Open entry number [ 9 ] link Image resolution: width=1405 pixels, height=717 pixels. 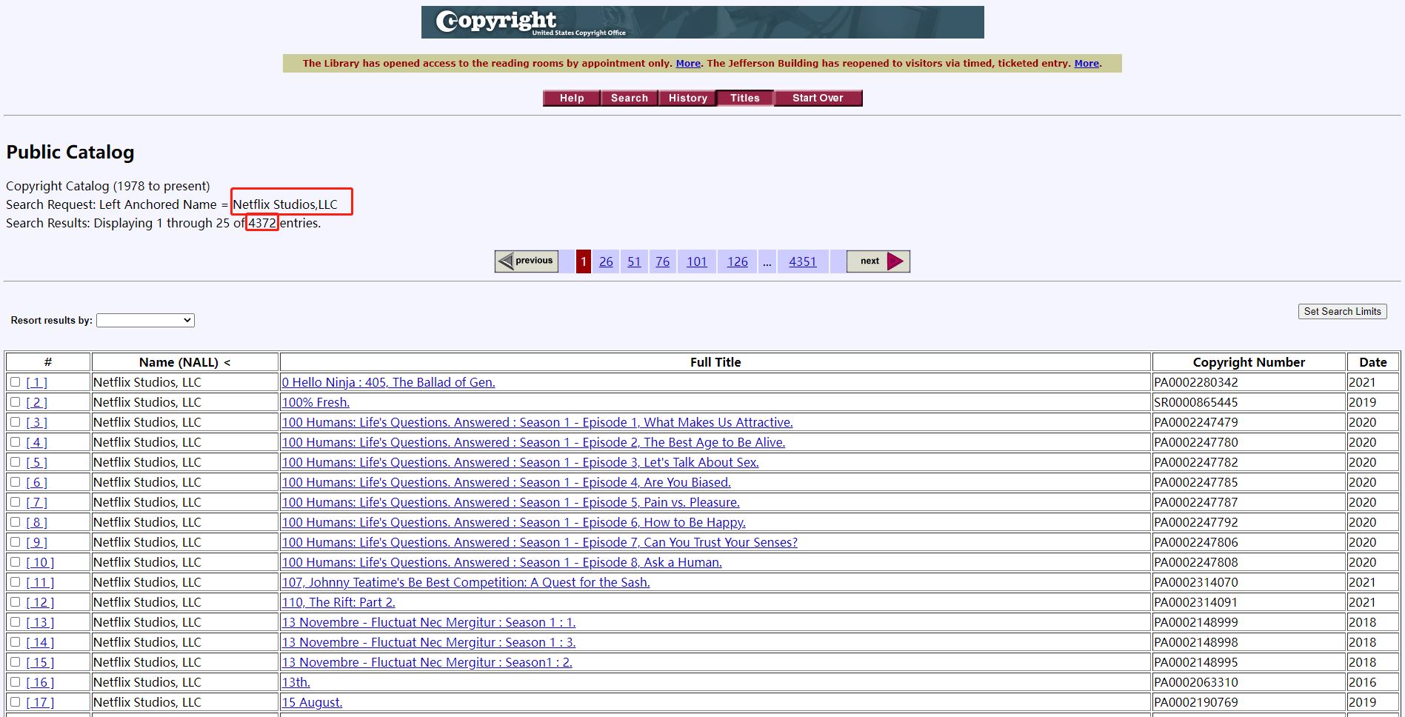pyautogui.click(x=36, y=542)
